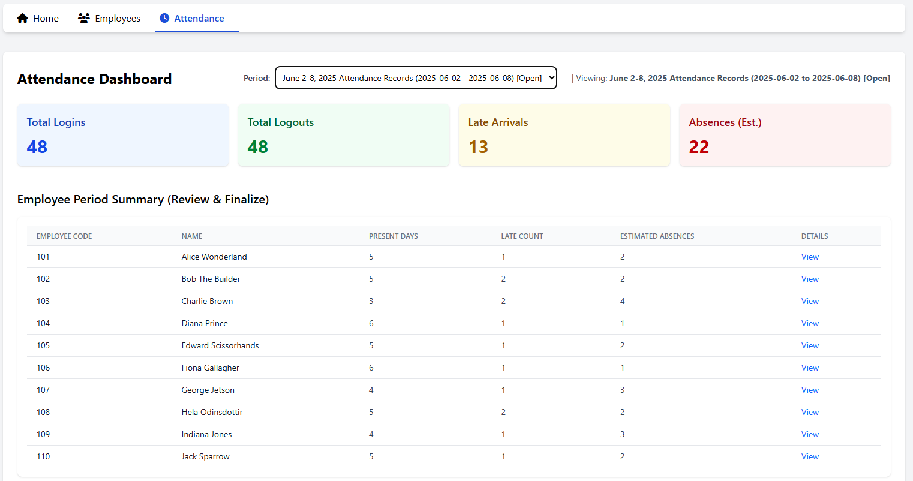The width and height of the screenshot is (913, 481).
Task: Click the Late Arrivals card
Action: pyautogui.click(x=564, y=135)
